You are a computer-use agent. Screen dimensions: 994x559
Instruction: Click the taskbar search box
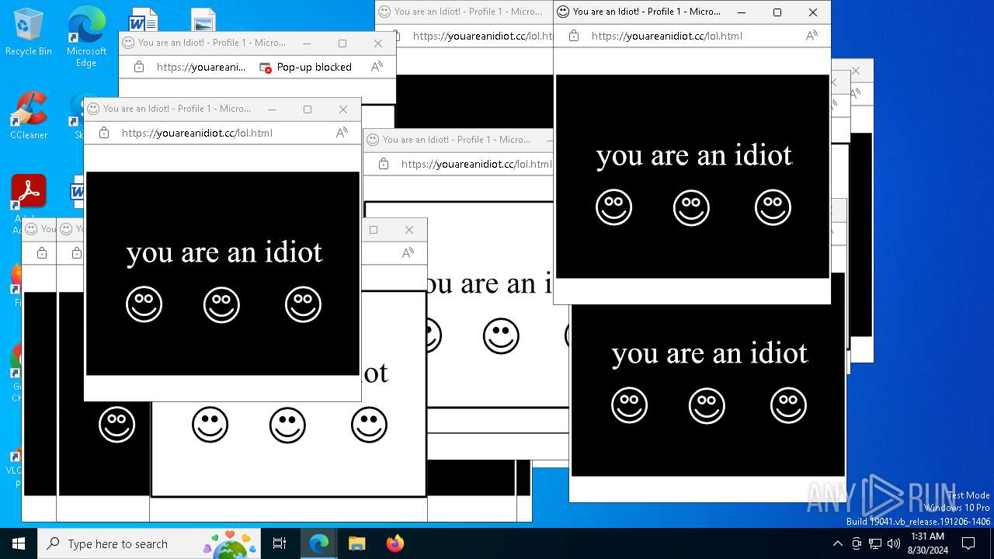pos(149,543)
